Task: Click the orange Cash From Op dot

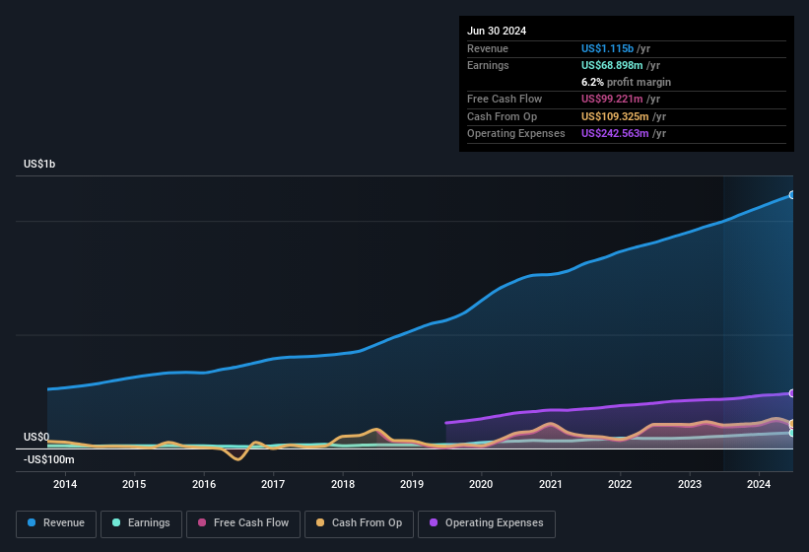Action: click(x=320, y=522)
